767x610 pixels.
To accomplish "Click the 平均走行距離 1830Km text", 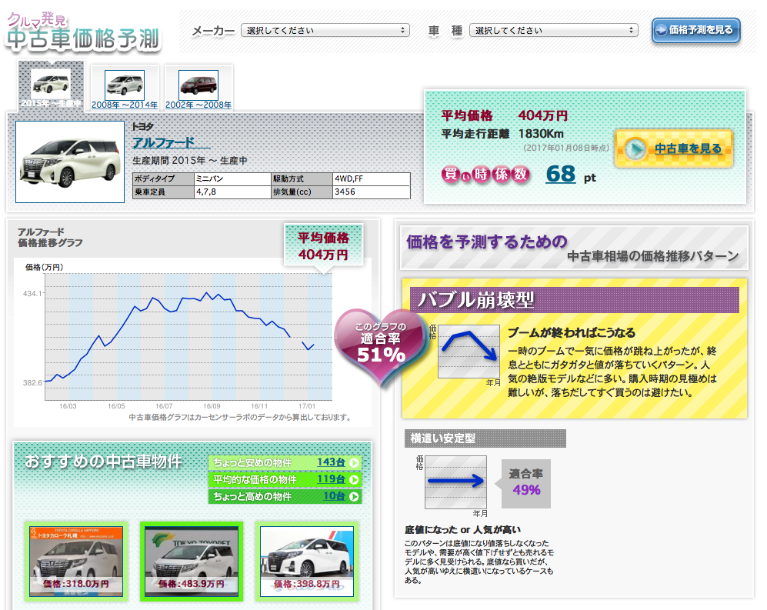I will tap(502, 134).
